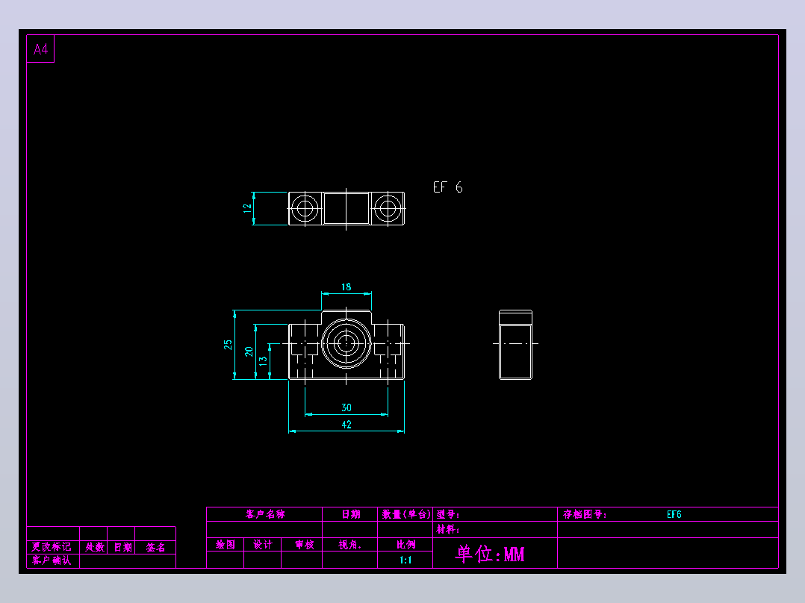
Task: Select the 比例 scale label
Action: click(405, 545)
